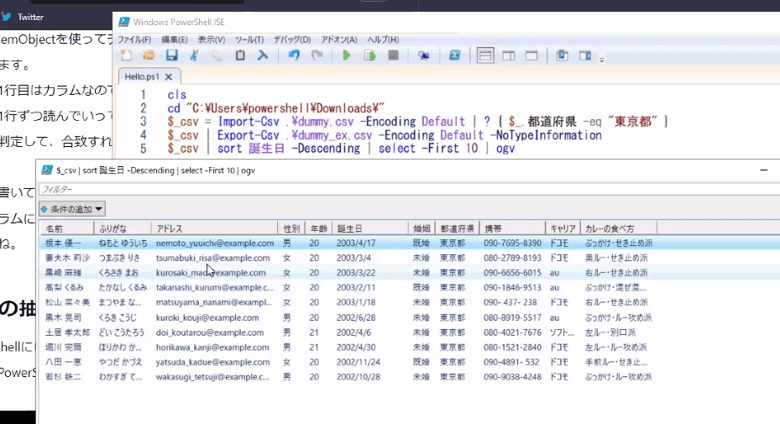Place cursor on cls at line 1
The width and height of the screenshot is (780, 424).
pyautogui.click(x=177, y=95)
